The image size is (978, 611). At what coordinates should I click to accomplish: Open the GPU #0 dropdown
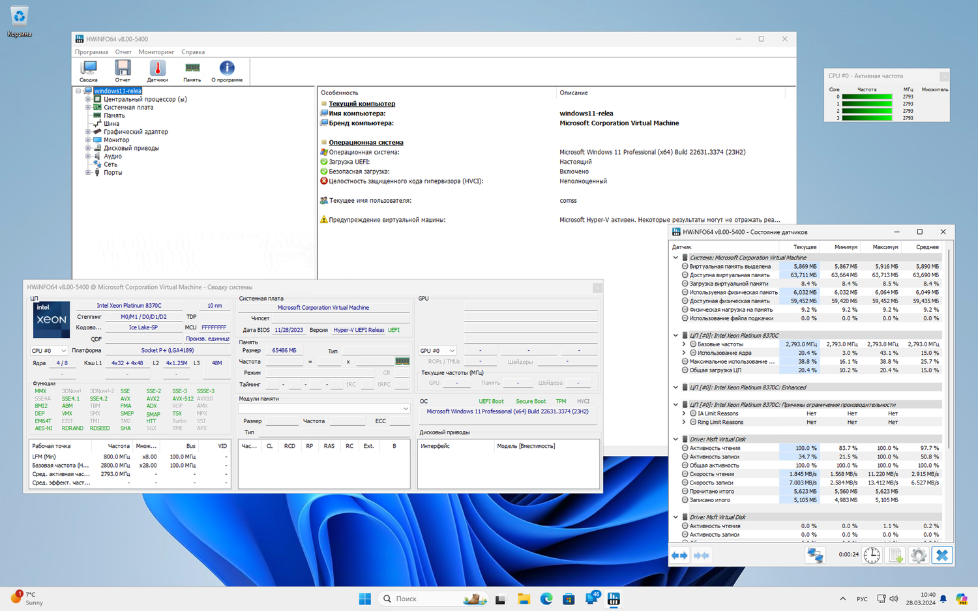coord(437,351)
